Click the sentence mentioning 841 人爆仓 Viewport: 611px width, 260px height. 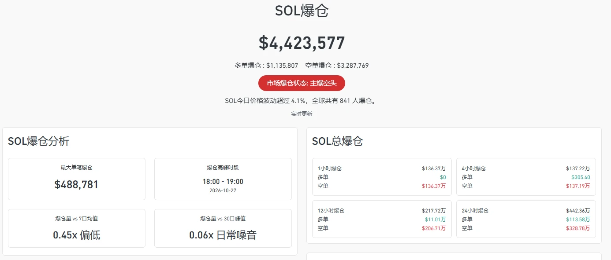[x=302, y=101]
